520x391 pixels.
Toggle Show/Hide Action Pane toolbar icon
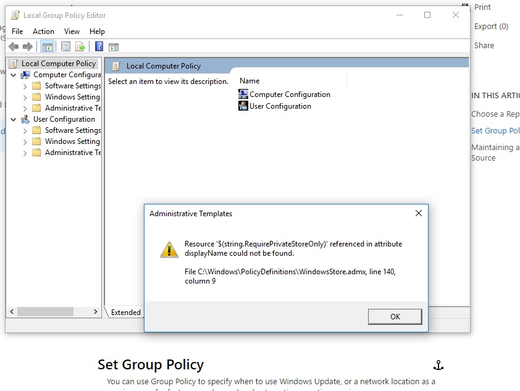click(114, 47)
